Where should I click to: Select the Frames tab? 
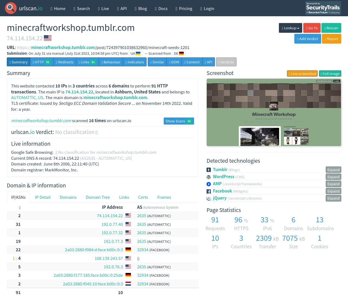point(164,197)
